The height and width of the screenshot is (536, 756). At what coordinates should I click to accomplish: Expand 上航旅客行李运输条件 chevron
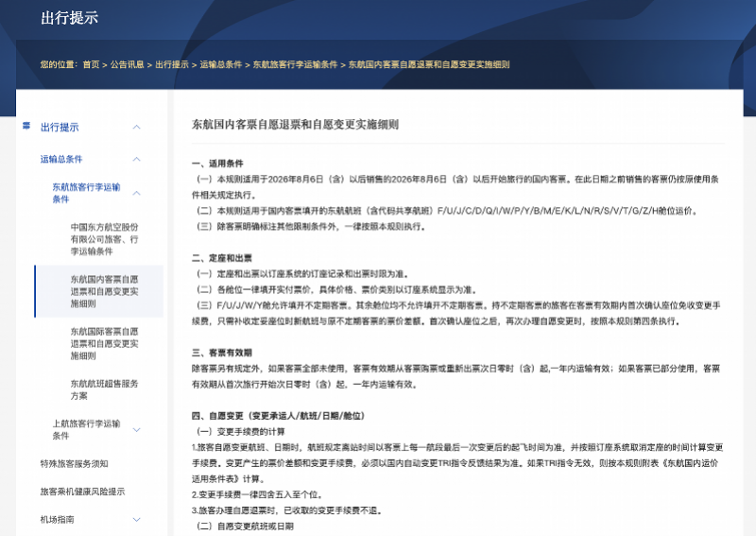tap(136, 430)
